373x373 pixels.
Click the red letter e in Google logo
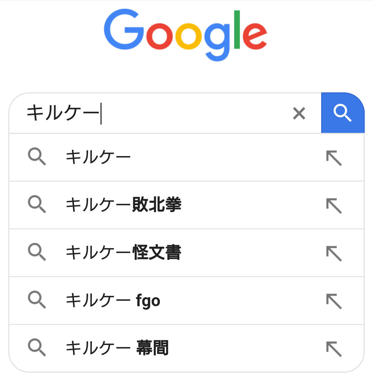click(x=255, y=36)
